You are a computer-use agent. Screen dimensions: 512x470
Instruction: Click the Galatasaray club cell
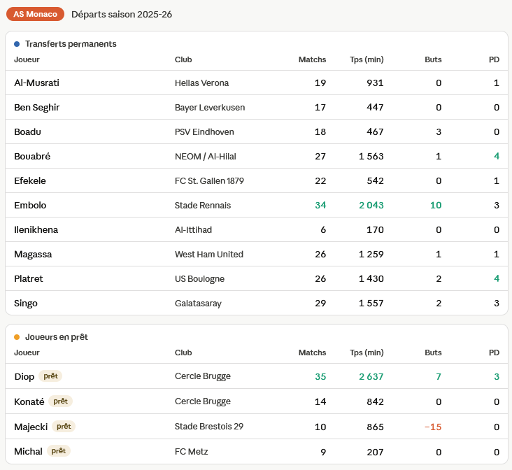point(198,304)
